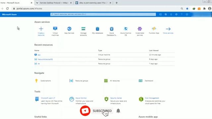Open the feedback smiley icon
The image size is (212, 119).
pyautogui.click(x=187, y=14)
